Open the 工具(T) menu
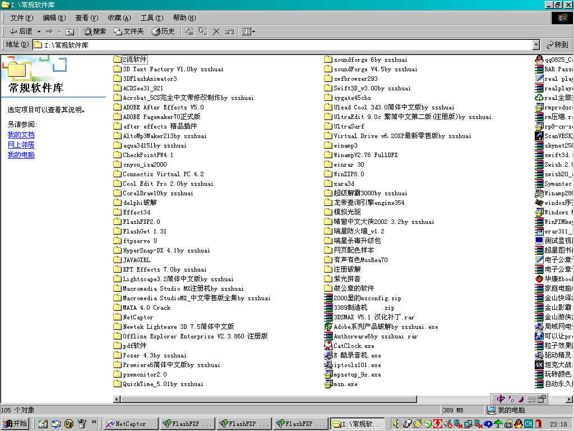Viewport: 574px width, 431px height. [152, 17]
